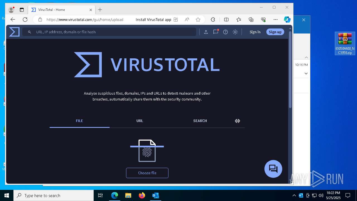357x201 pixels.
Task: Refresh the page with reload icon
Action: coord(25,20)
